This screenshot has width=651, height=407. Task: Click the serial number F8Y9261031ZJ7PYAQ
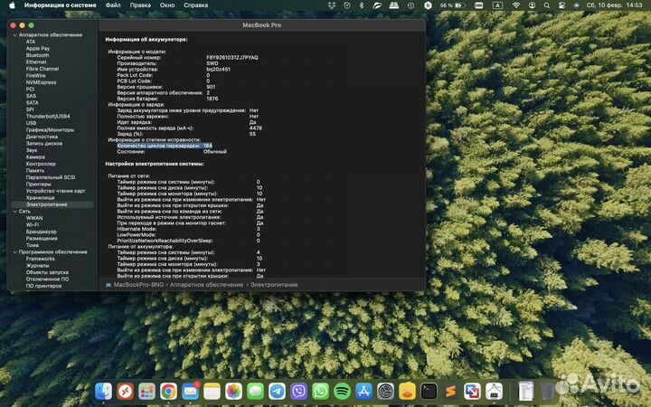232,58
